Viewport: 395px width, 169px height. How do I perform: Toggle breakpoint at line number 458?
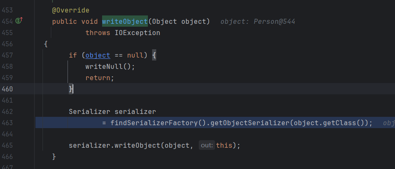pos(7,66)
